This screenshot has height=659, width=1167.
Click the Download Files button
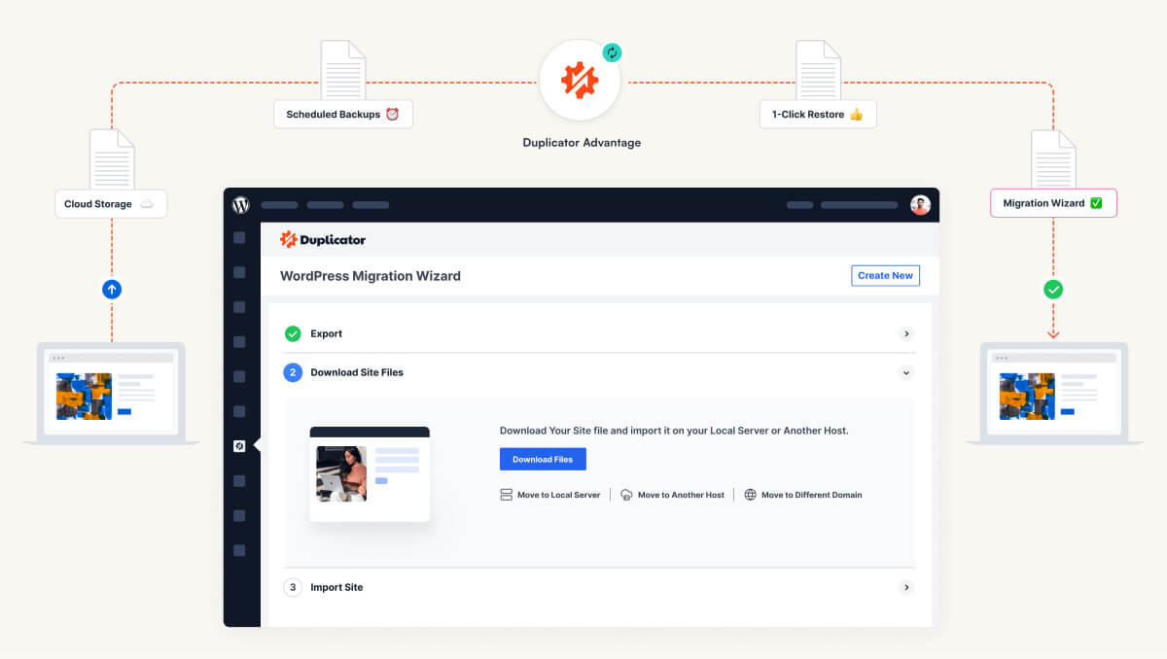tap(543, 459)
